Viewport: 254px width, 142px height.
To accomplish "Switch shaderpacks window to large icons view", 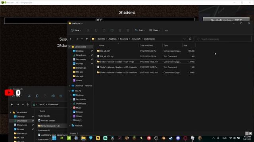I will pos(250,133).
